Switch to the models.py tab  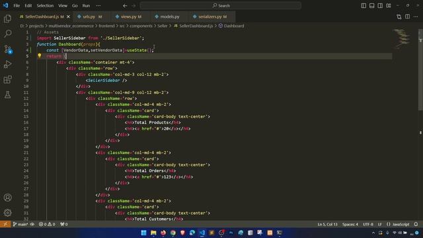(x=169, y=17)
